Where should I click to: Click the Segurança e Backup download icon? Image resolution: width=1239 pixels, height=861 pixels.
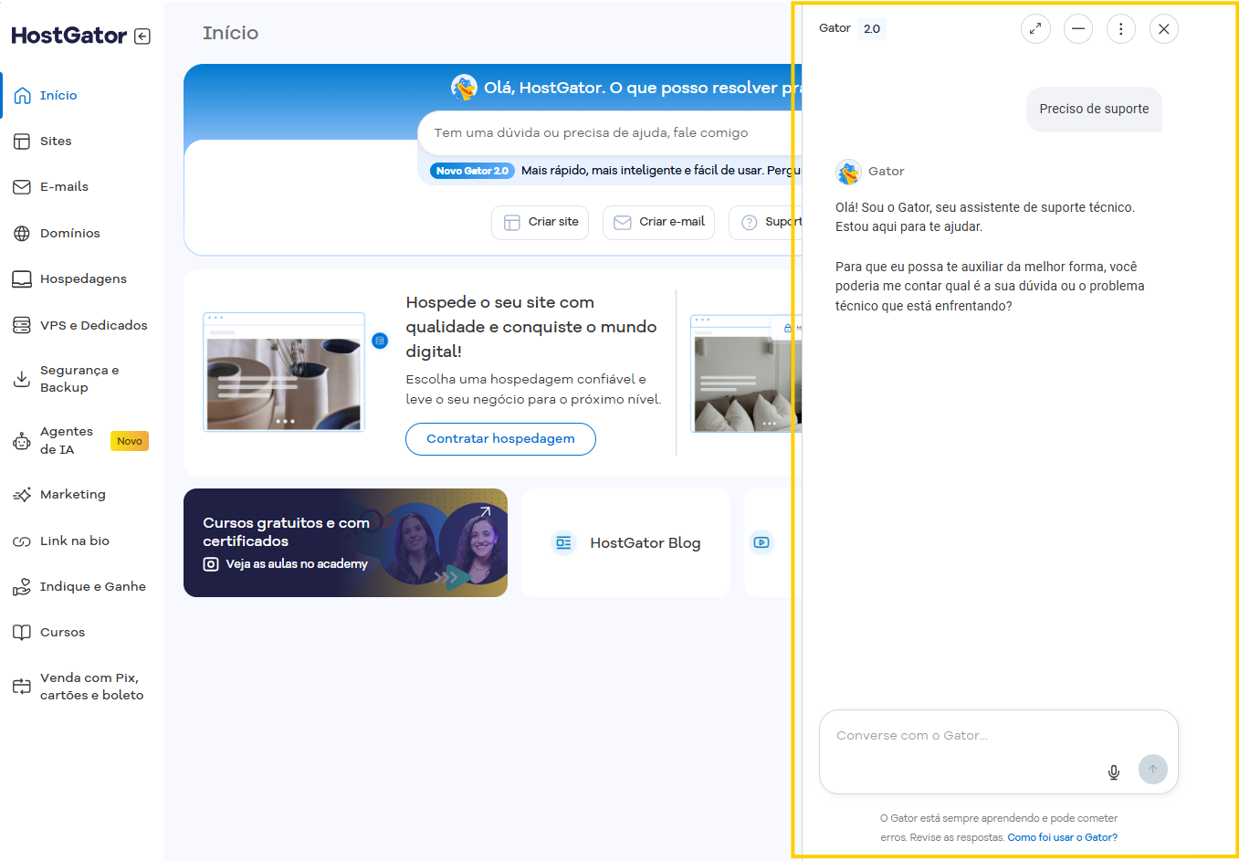22,379
